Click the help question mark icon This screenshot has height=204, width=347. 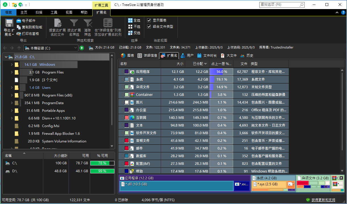click(x=344, y=12)
